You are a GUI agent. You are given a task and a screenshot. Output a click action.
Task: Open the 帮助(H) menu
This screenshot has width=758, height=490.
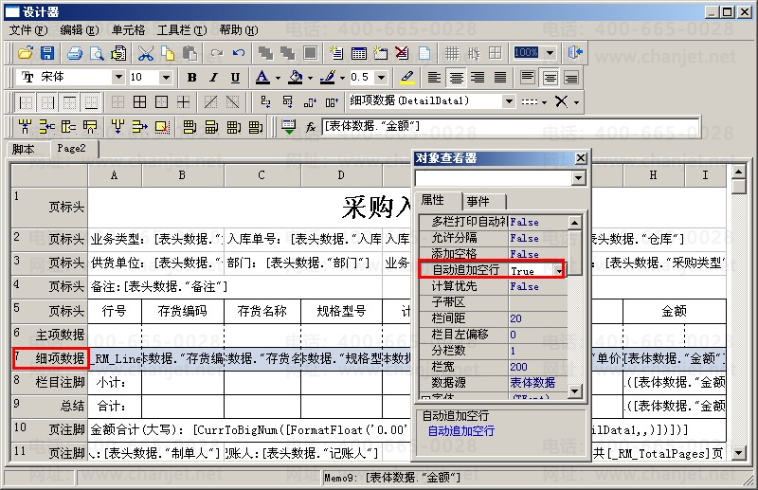tap(239, 30)
